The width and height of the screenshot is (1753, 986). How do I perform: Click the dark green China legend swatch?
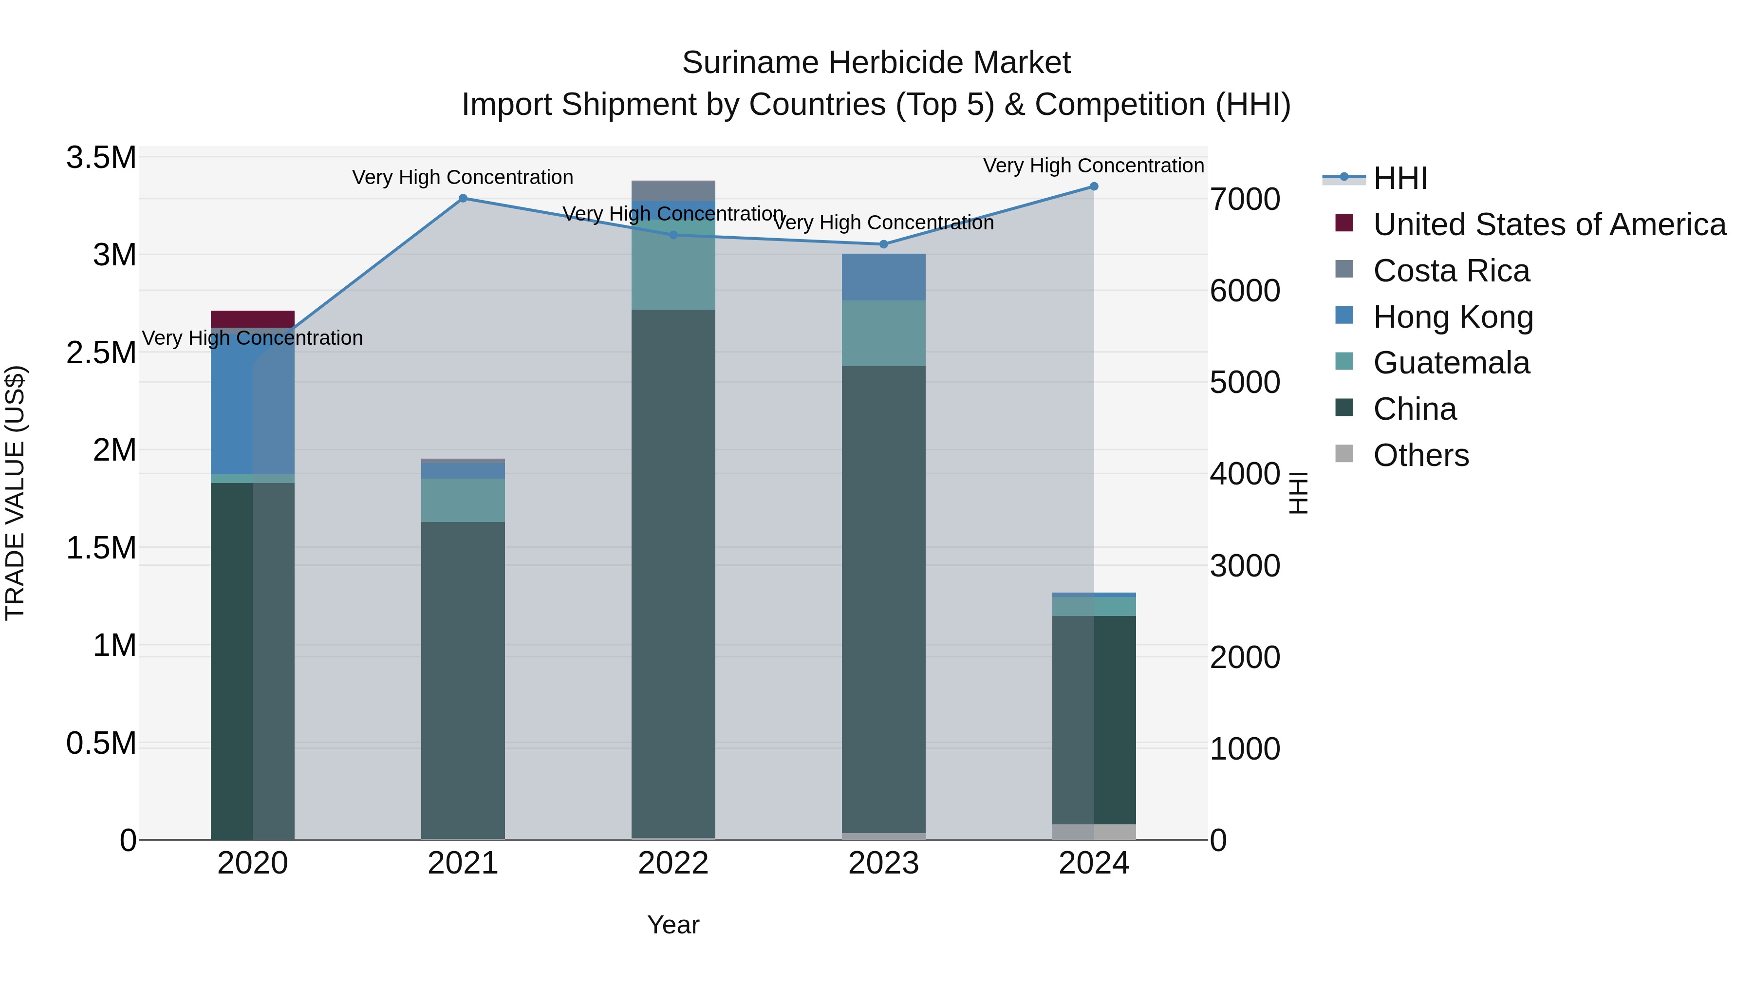tap(1344, 408)
